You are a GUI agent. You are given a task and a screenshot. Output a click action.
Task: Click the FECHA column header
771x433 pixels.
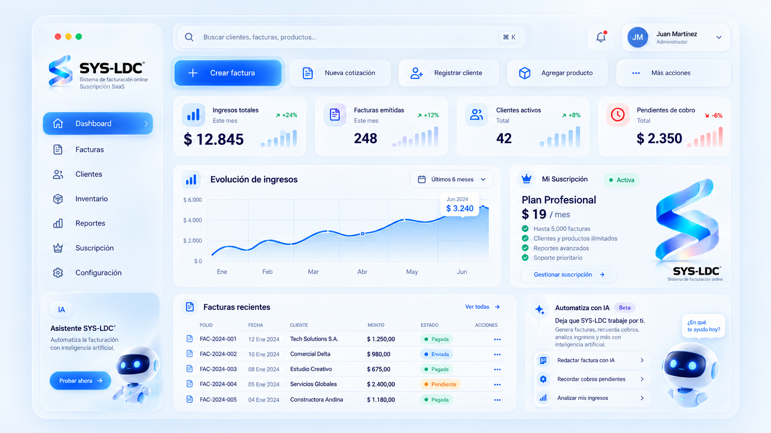(x=255, y=325)
